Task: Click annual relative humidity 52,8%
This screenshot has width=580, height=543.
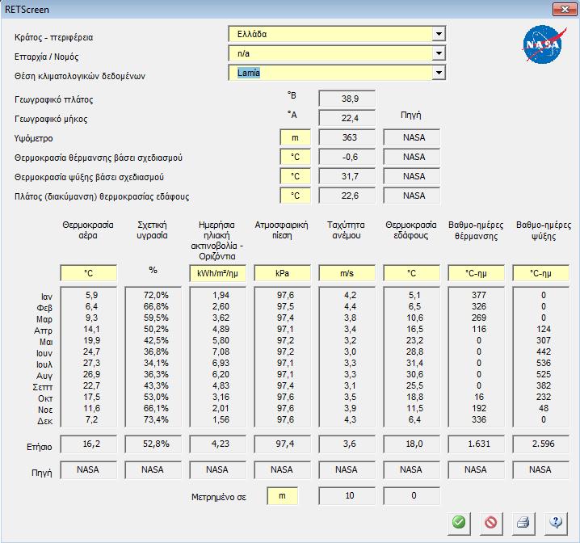Action: (153, 444)
